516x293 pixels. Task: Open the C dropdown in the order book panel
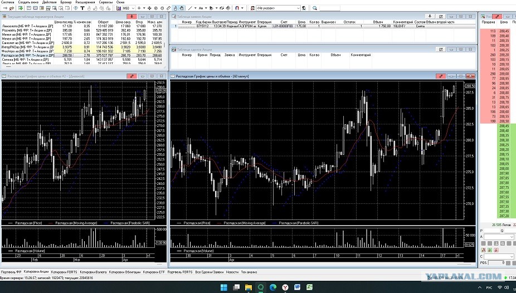tap(499, 256)
